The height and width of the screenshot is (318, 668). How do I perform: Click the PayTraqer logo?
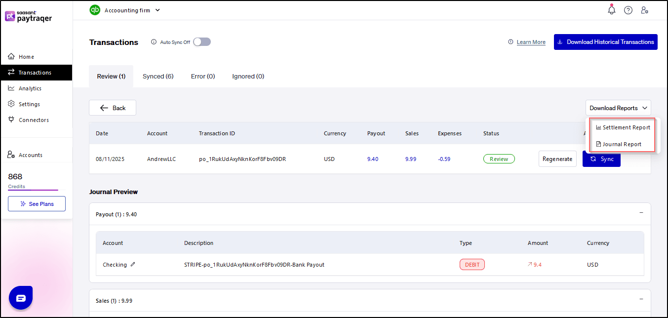(28, 16)
